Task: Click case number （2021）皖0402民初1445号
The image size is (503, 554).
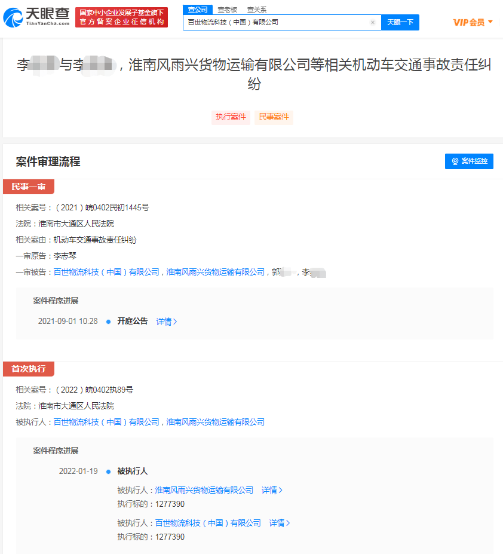Action: pyautogui.click(x=102, y=207)
